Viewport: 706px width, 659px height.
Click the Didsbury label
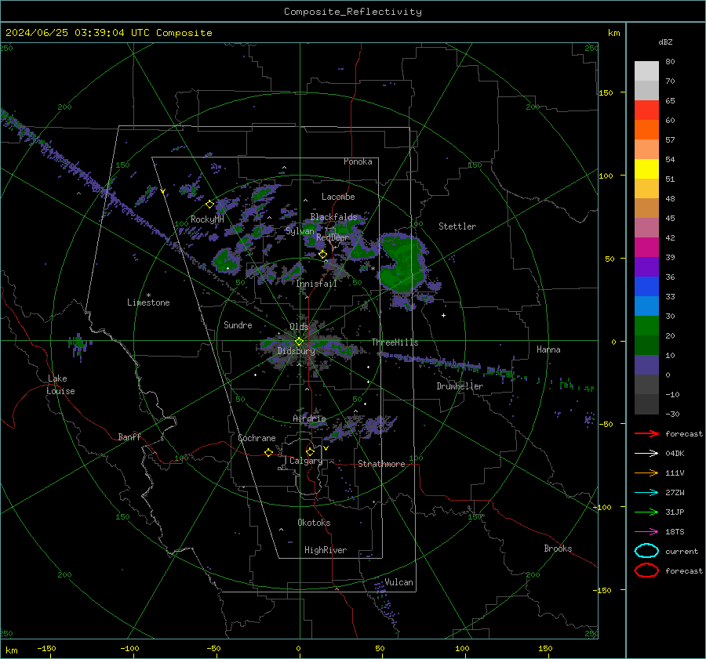pyautogui.click(x=296, y=351)
